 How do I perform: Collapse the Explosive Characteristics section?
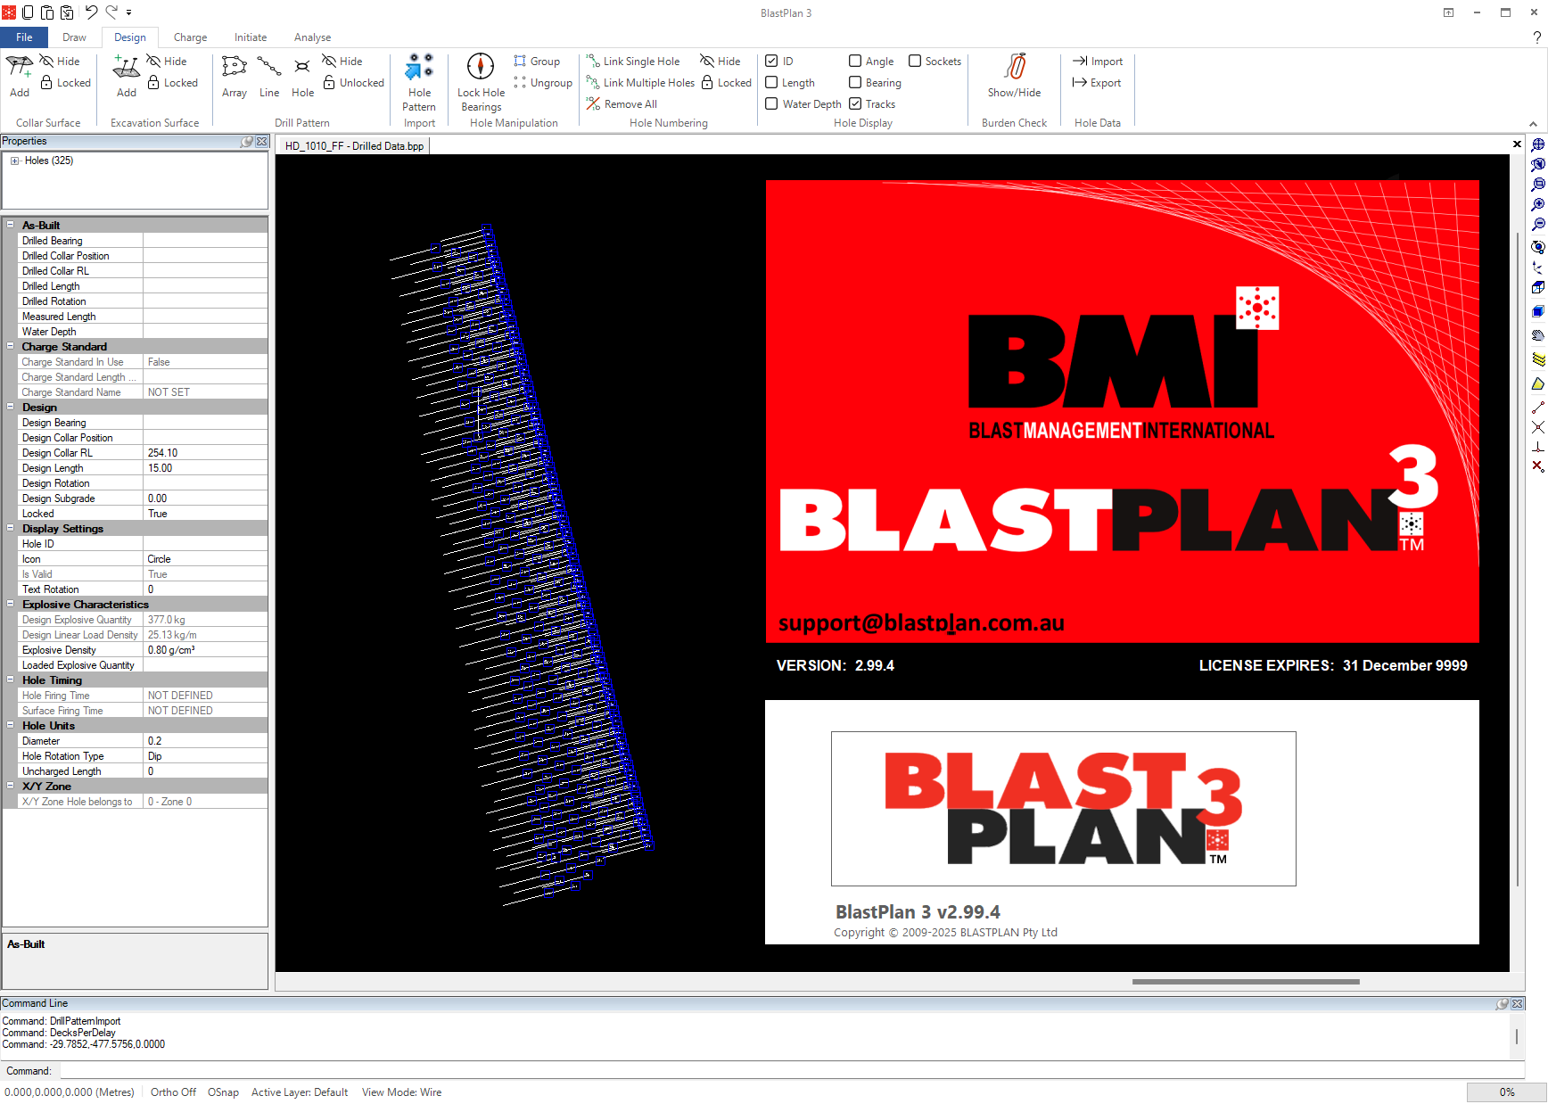(x=11, y=604)
